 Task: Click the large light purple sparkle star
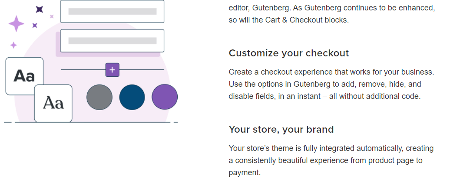pyautogui.click(x=17, y=23)
